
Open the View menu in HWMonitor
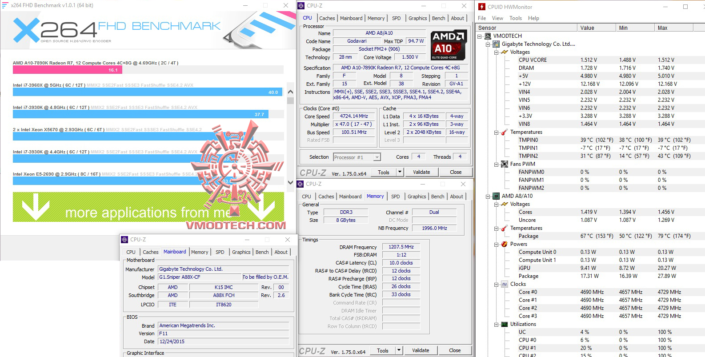(497, 18)
